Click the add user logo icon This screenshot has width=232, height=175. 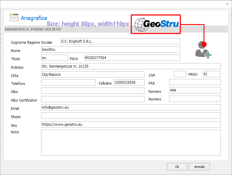(203, 50)
